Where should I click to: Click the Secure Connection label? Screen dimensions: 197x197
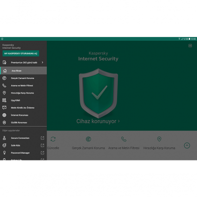20,138
